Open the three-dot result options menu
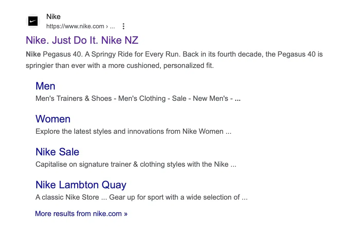The height and width of the screenshot is (231, 351). 124,26
